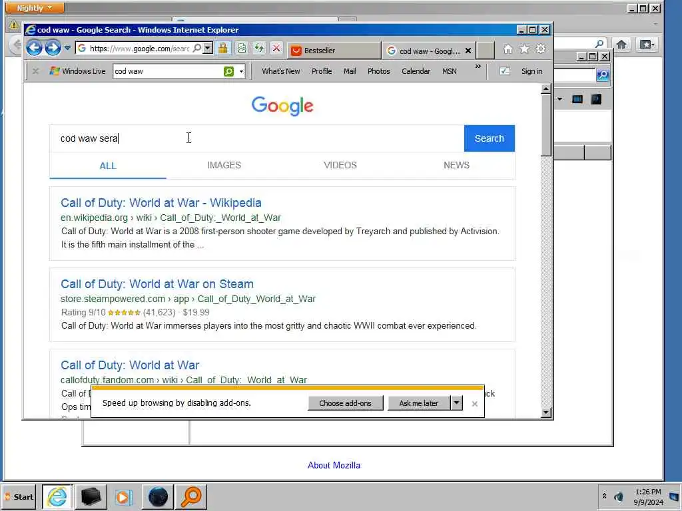
Task: Click the Windows Live logo button
Action: click(x=77, y=71)
